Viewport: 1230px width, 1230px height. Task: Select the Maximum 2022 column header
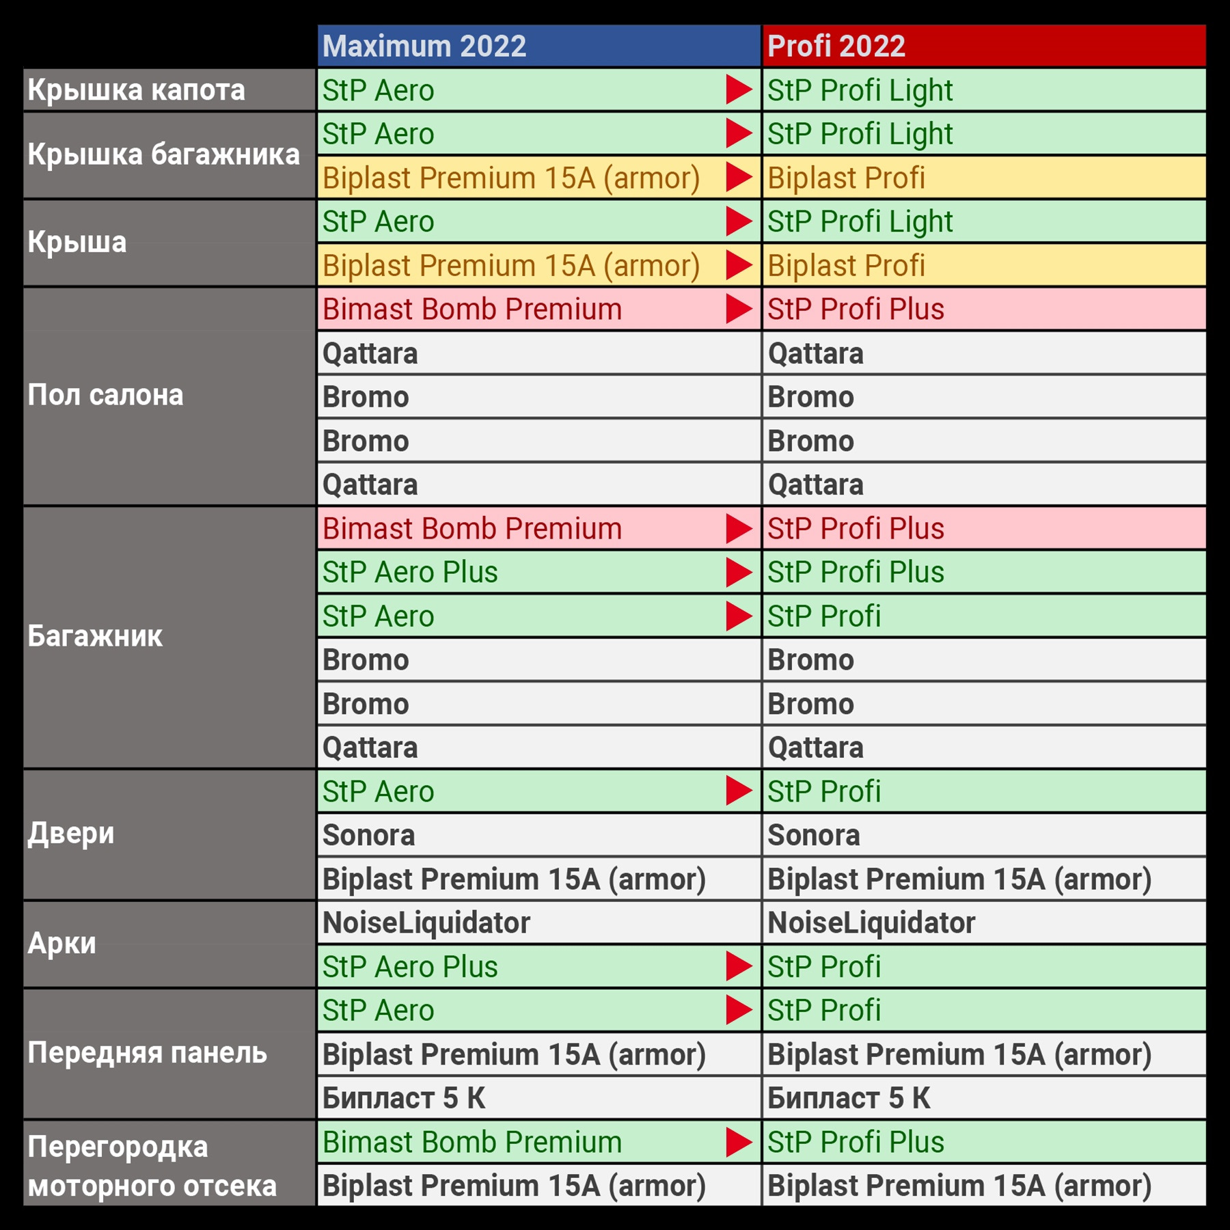[x=538, y=46]
